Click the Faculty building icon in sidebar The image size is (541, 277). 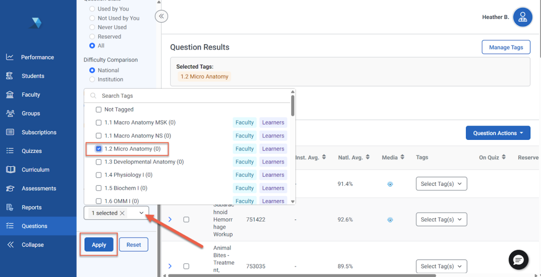pos(10,94)
